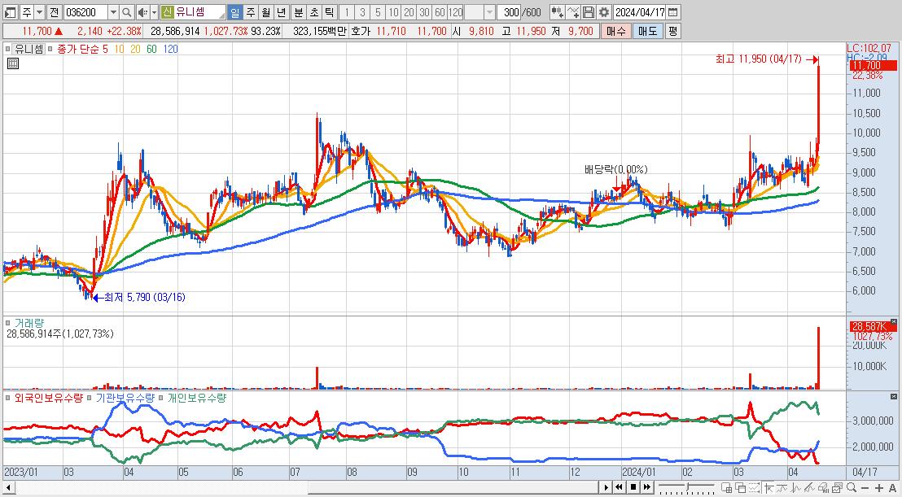902x497 pixels.
Task: Open the custom interval dropdown after 120
Action: 489,12
